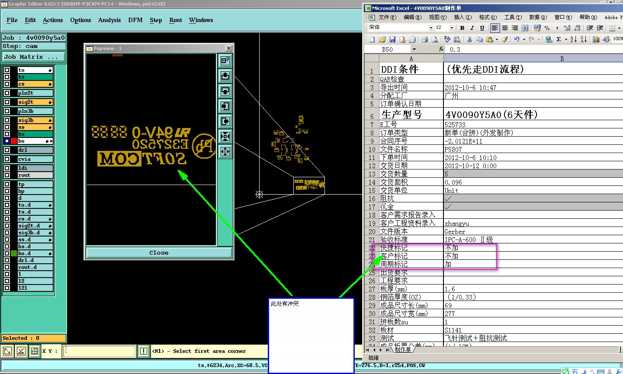
Task: Click Excel's AutoSum sigma icon
Action: pos(559,39)
